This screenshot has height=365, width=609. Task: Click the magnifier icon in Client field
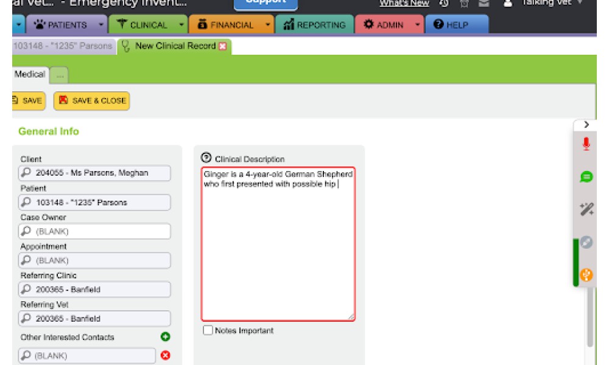tap(26, 173)
